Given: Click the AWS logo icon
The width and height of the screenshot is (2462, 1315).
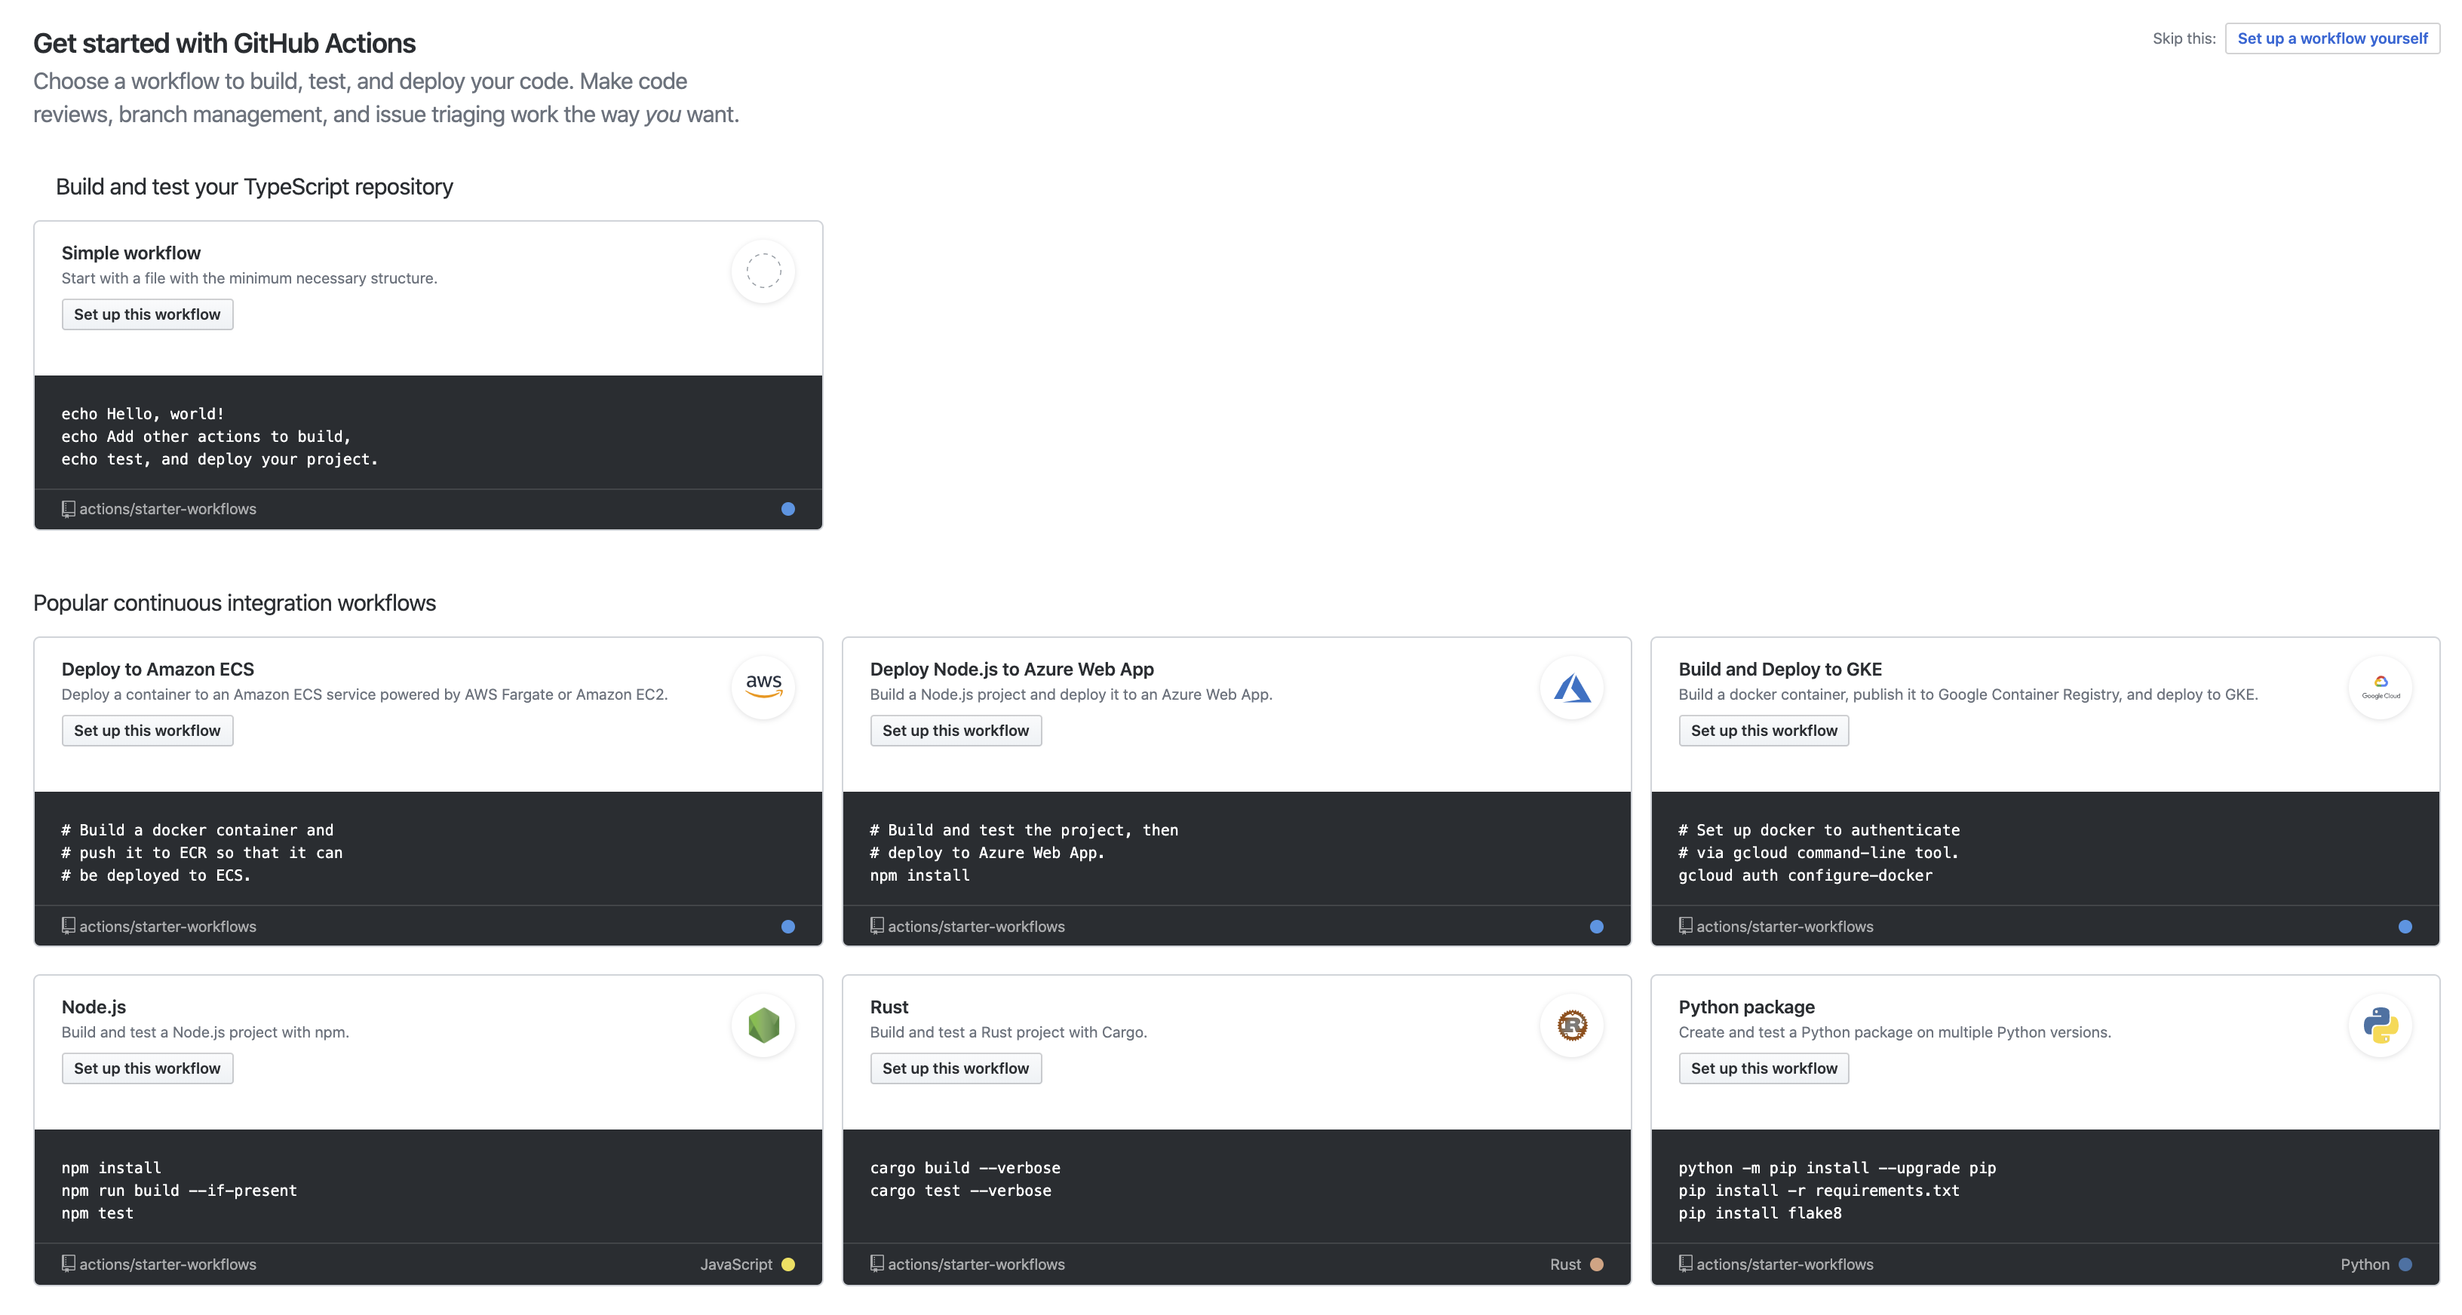Looking at the screenshot, I should click(x=763, y=686).
